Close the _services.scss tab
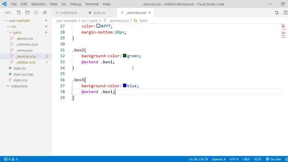 [x=149, y=13]
